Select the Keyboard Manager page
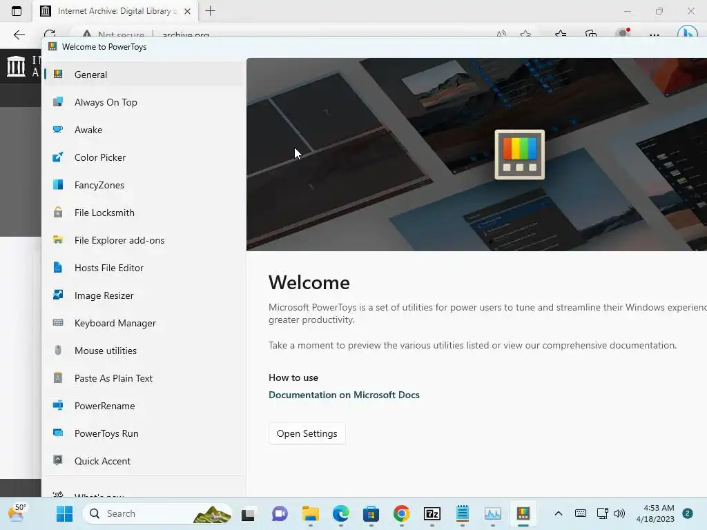 tap(144, 323)
